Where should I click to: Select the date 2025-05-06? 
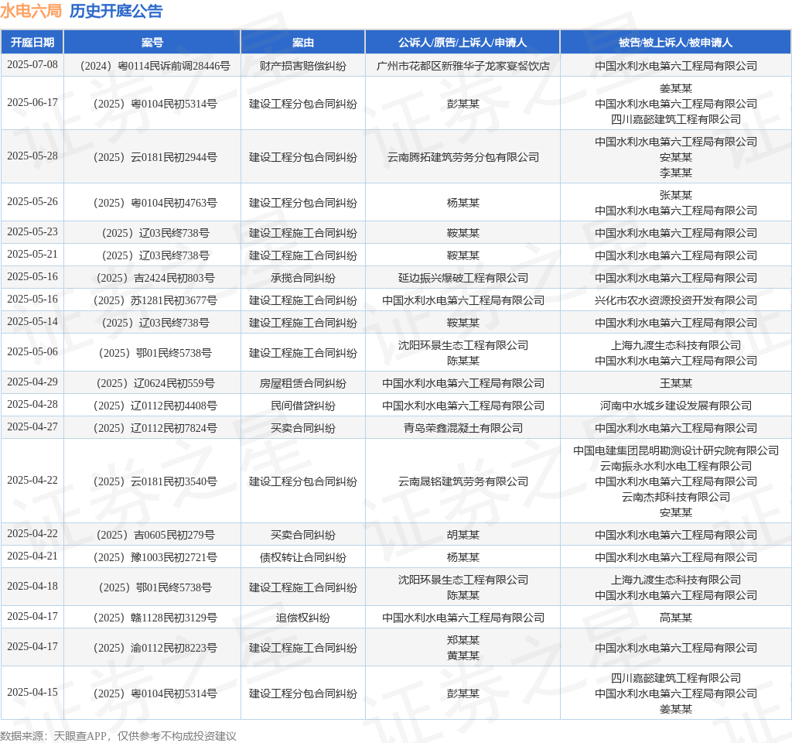click(32, 352)
